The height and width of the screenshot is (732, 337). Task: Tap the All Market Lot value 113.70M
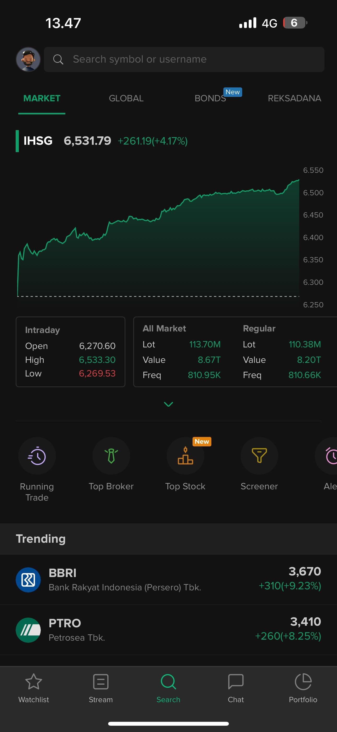point(205,345)
